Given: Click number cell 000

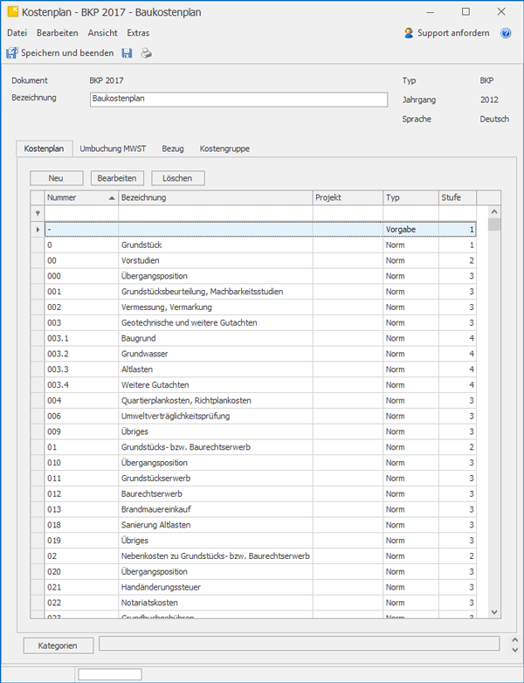Looking at the screenshot, I should [x=81, y=277].
